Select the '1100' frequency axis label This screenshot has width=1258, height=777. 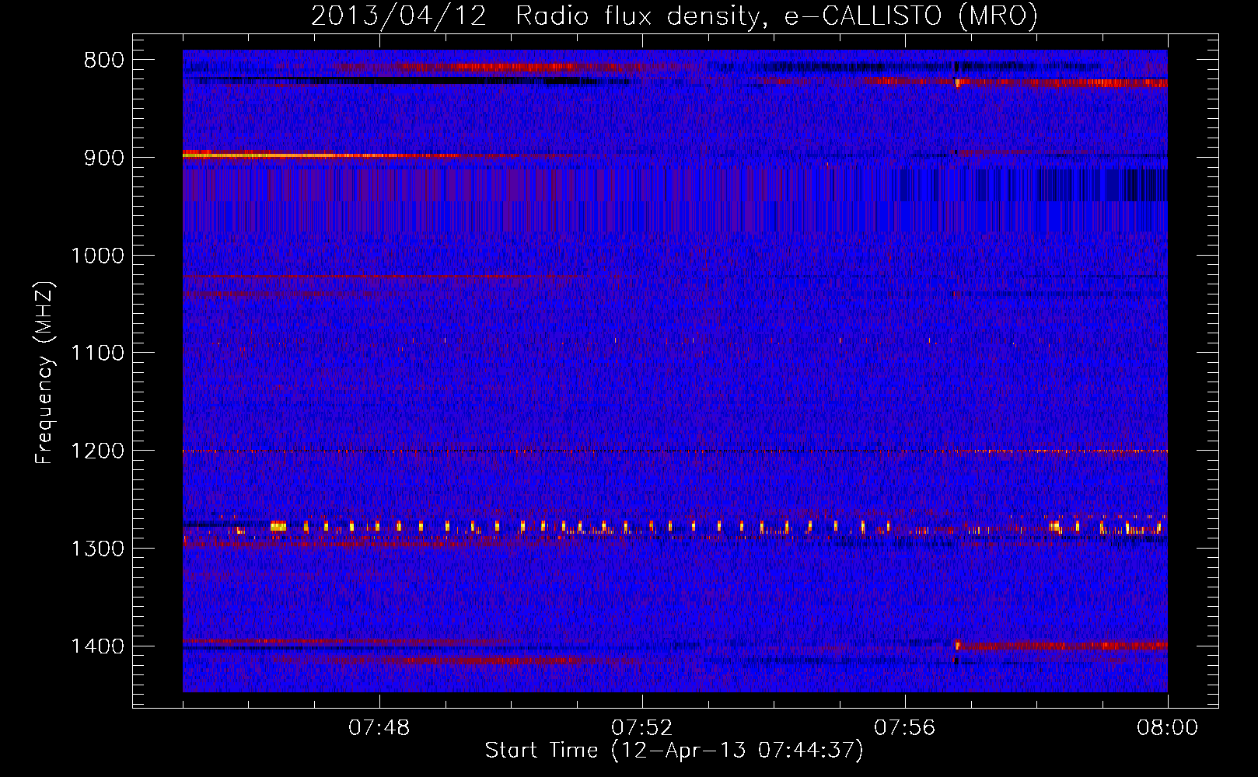[x=97, y=354]
